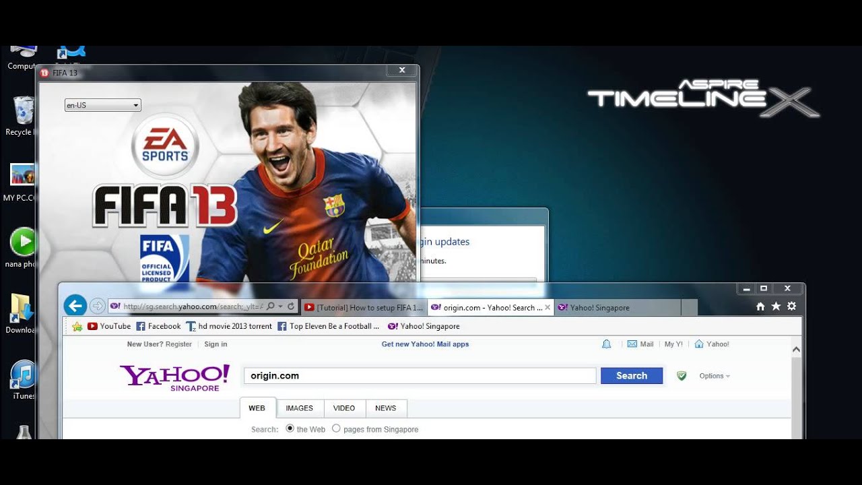Open the nana green play desktop icon

coord(22,247)
